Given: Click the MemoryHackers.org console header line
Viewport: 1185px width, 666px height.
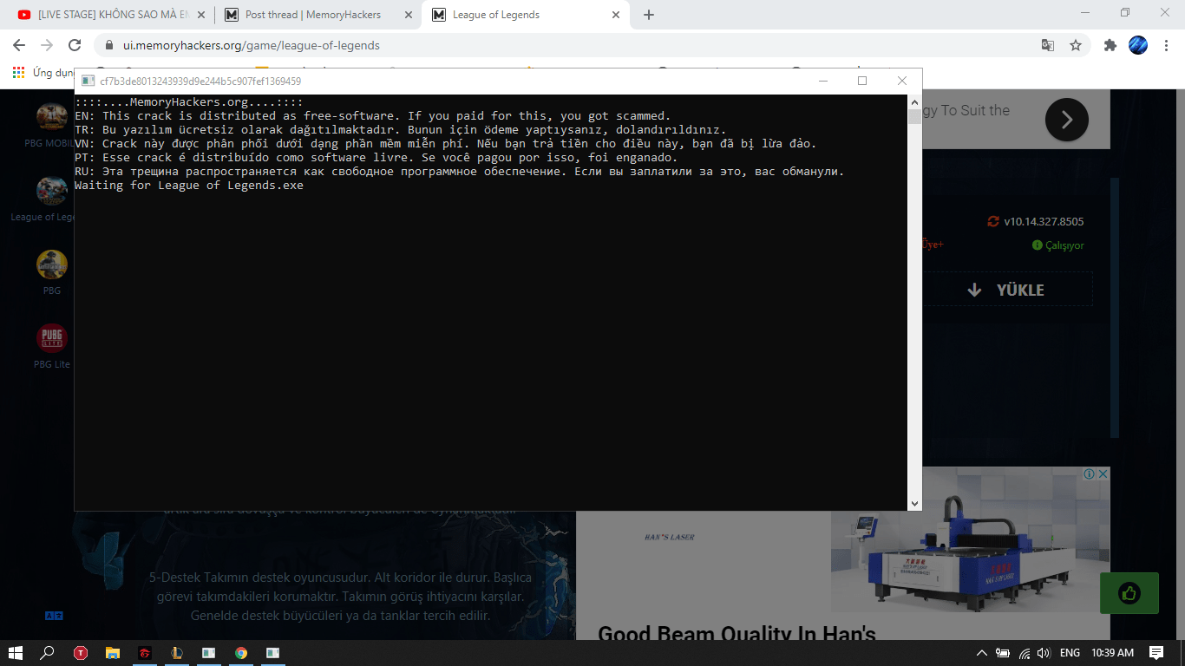Looking at the screenshot, I should [189, 101].
